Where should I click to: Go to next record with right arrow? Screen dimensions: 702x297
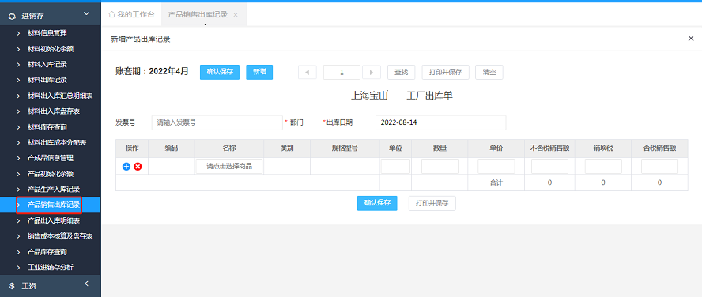pos(371,72)
